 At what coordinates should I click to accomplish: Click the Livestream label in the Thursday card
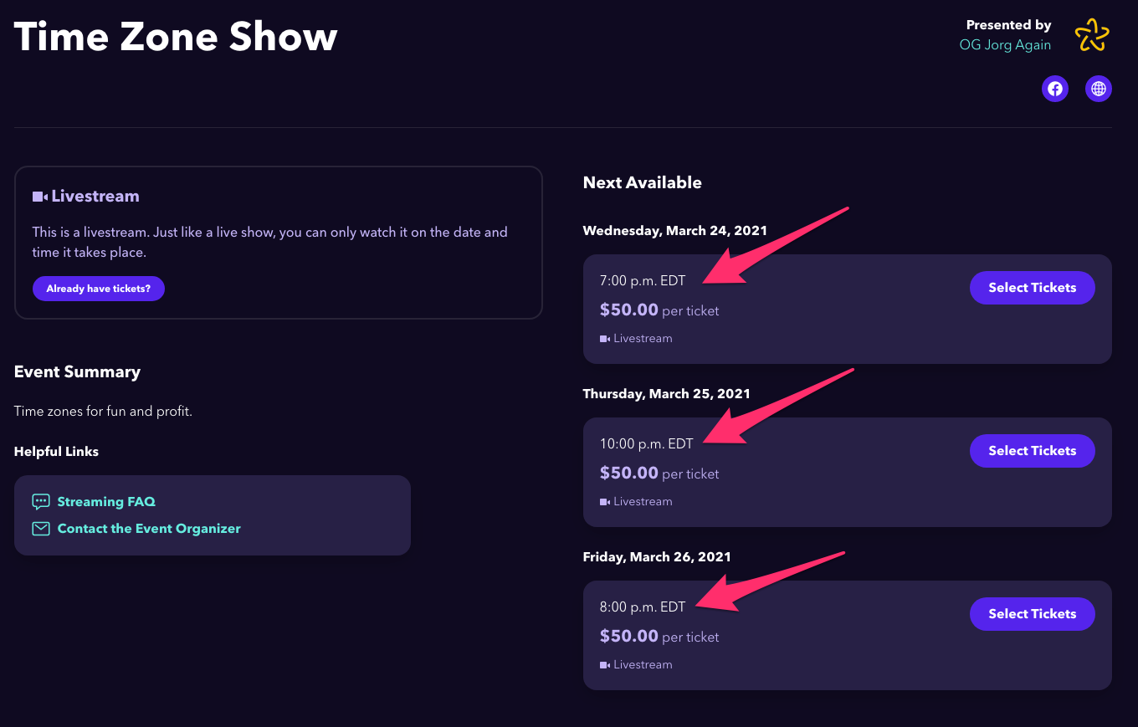643,502
